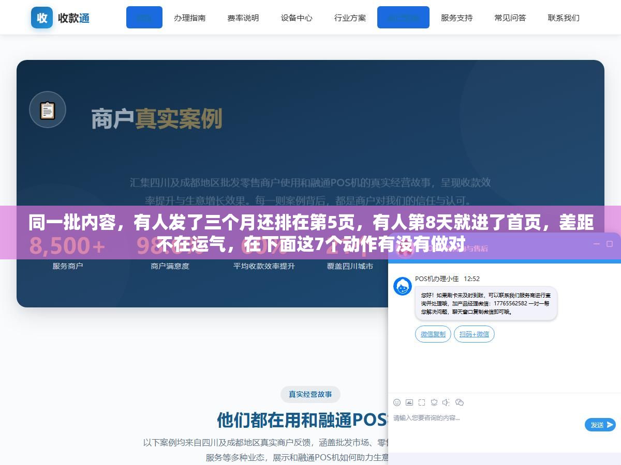
Task: Click the rate service icon in chat
Action: tap(434, 402)
